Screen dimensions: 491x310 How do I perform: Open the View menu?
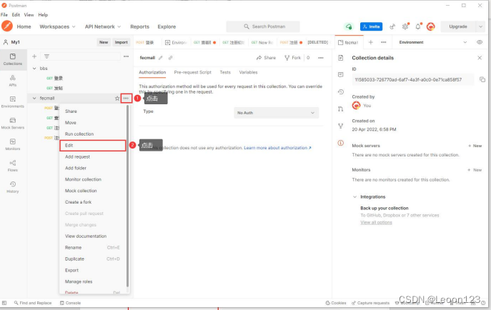pyautogui.click(x=29, y=15)
